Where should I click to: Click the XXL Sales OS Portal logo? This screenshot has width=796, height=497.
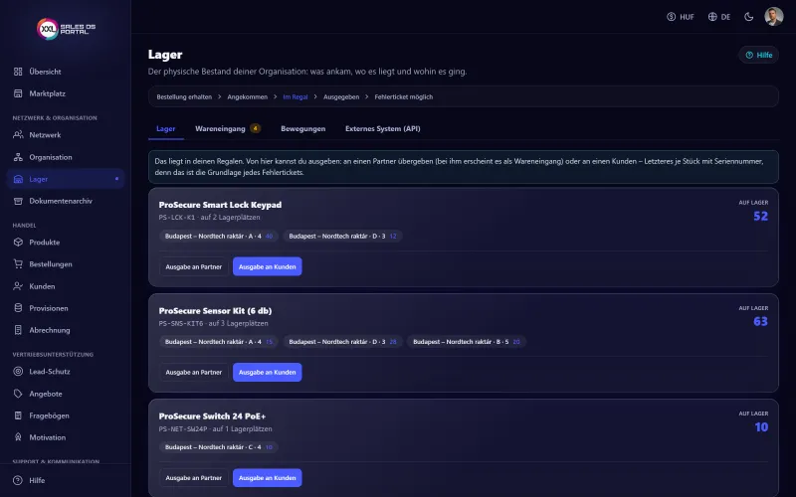[x=66, y=29]
